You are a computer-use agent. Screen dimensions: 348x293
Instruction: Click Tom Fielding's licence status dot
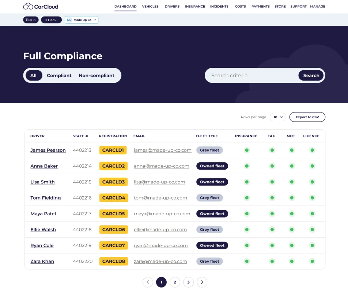(x=312, y=198)
